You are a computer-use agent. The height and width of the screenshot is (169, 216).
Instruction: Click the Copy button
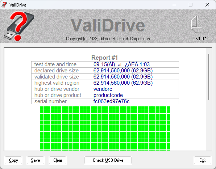tap(13, 160)
